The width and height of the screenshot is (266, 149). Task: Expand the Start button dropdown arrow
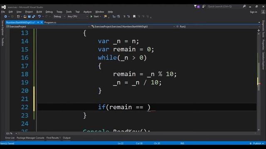(x=101, y=17)
